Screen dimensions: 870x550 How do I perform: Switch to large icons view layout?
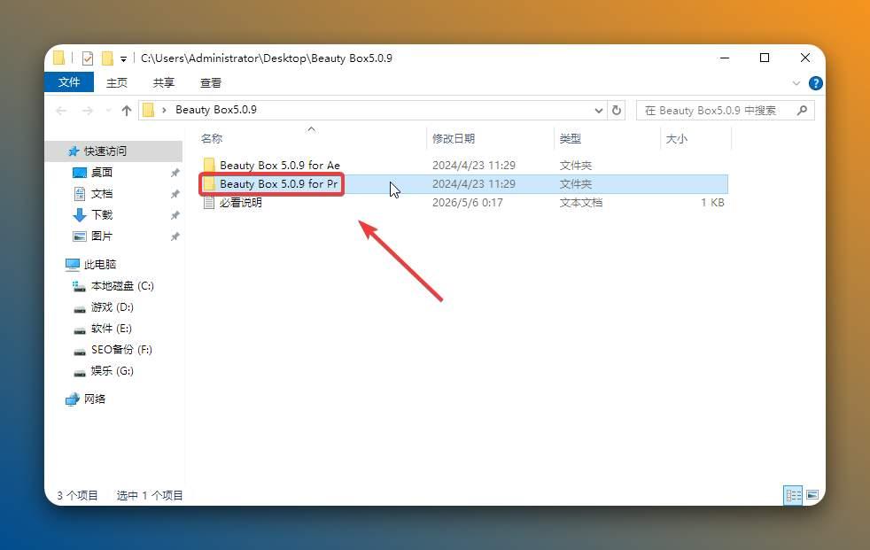[812, 495]
